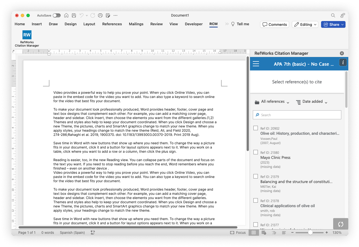Click the zoom out minus button
Screen dimensions: 359x247
tap(292, 233)
